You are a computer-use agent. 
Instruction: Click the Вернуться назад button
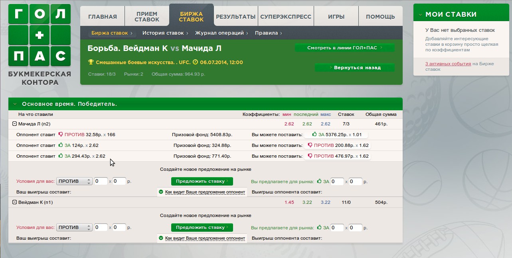click(x=355, y=68)
